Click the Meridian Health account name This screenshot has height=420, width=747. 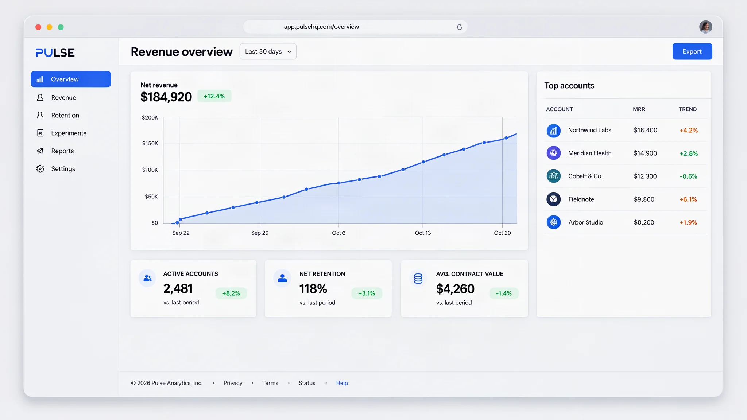pyautogui.click(x=590, y=153)
